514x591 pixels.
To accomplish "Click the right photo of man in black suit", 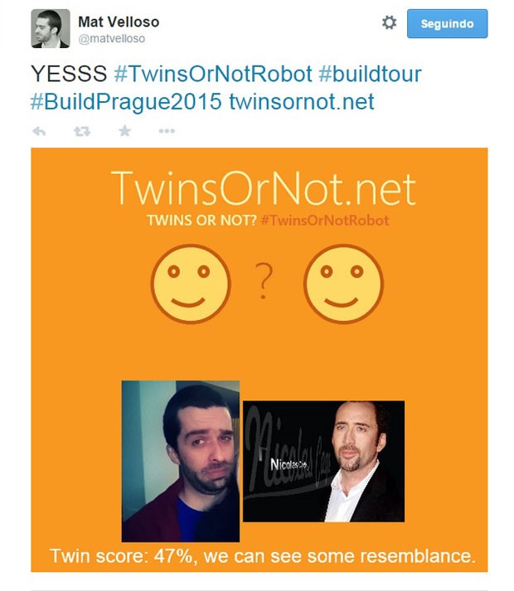I will [x=323, y=462].
